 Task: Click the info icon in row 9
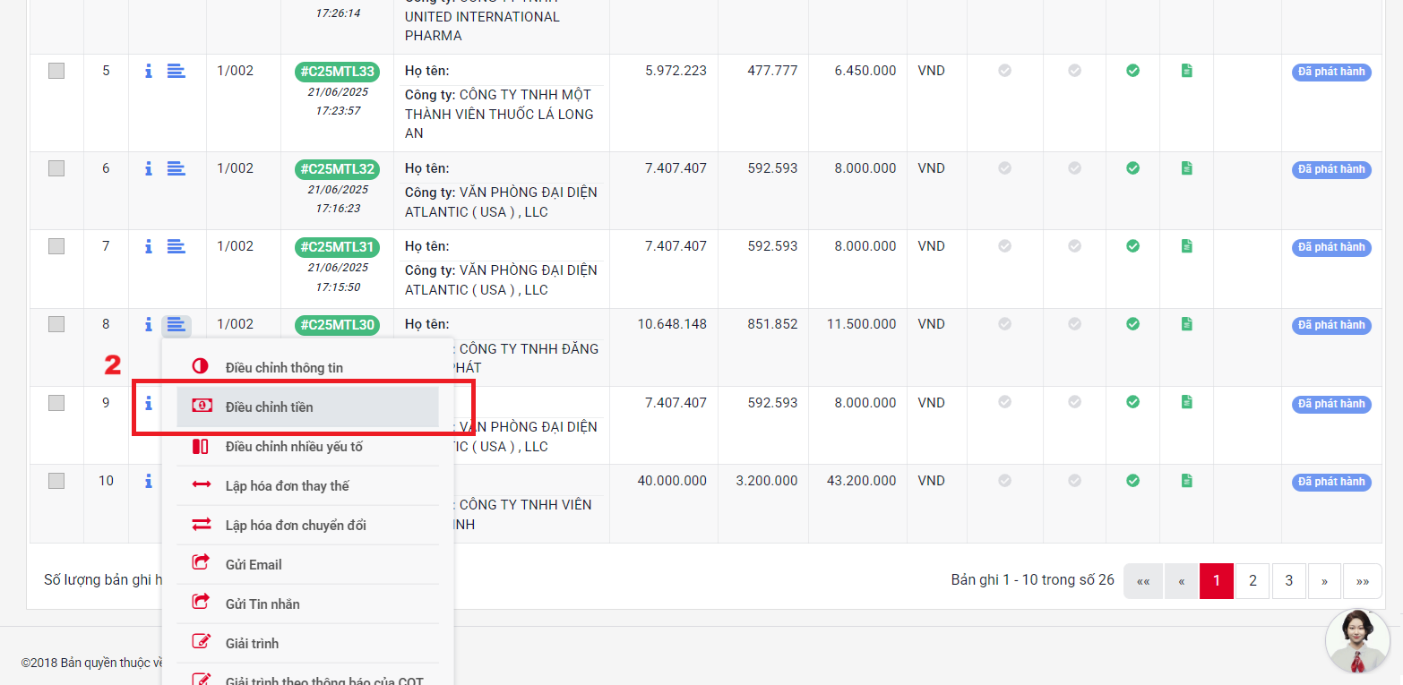coord(149,403)
